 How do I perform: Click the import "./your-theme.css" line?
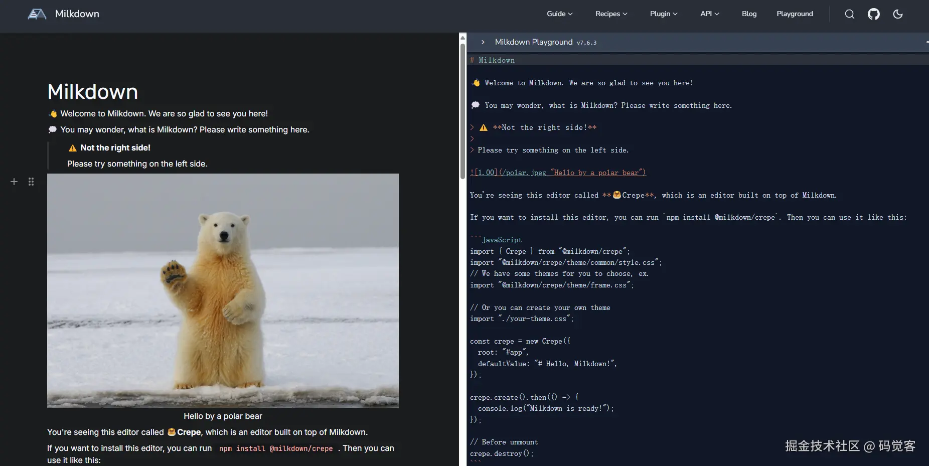coord(522,319)
